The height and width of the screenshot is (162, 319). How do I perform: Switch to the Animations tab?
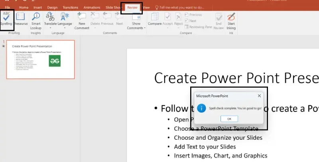coord(92,8)
